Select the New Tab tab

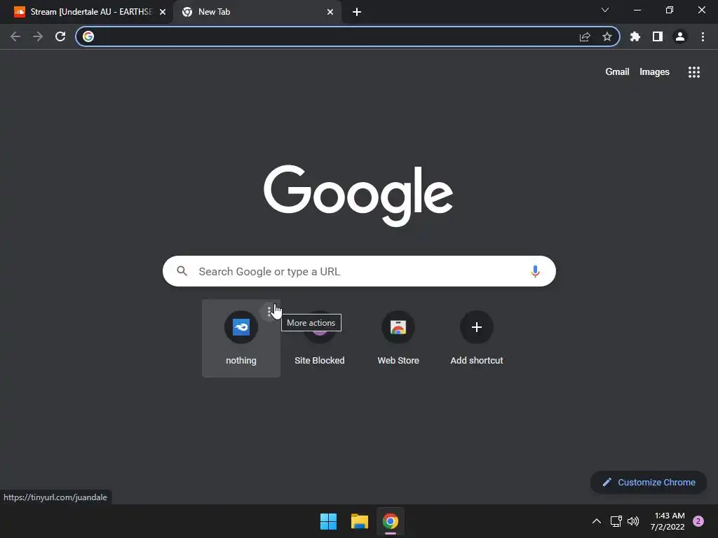(x=257, y=12)
